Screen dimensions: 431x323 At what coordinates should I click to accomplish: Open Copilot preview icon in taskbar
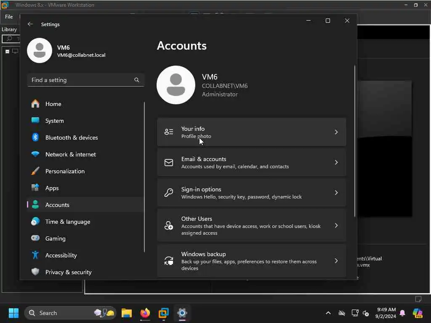418,313
